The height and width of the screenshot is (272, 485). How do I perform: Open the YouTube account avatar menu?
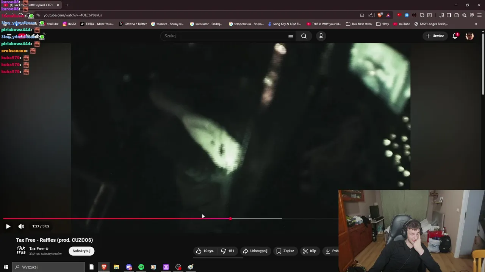[x=469, y=36]
